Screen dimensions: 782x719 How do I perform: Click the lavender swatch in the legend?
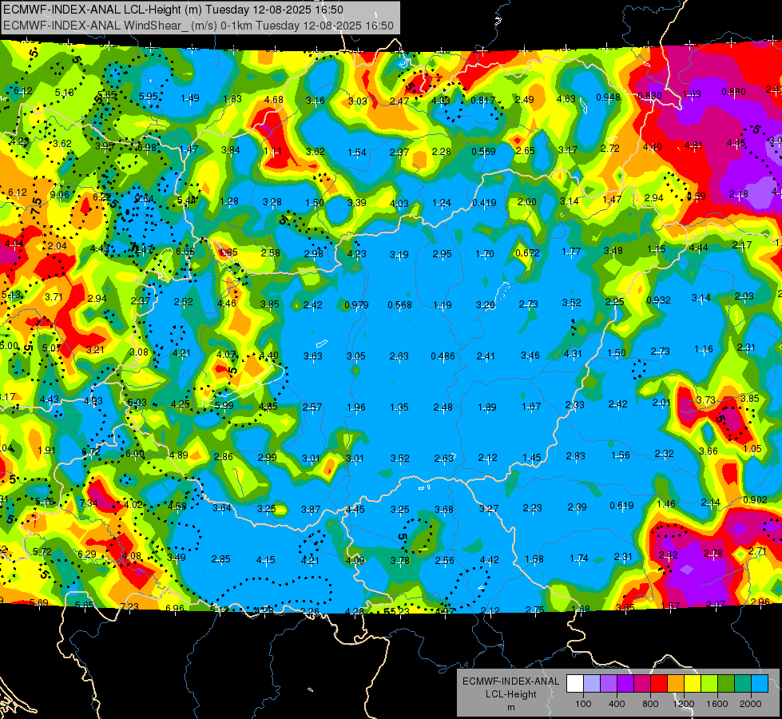point(592,684)
